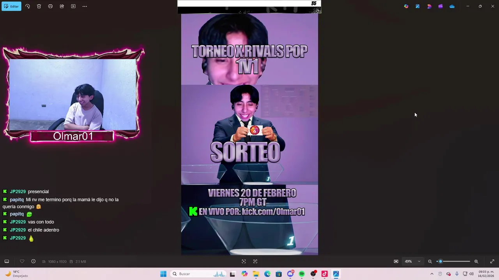Use the scan text icon
Image resolution: width=499 pixels, height=280 pixels.
(x=255, y=261)
